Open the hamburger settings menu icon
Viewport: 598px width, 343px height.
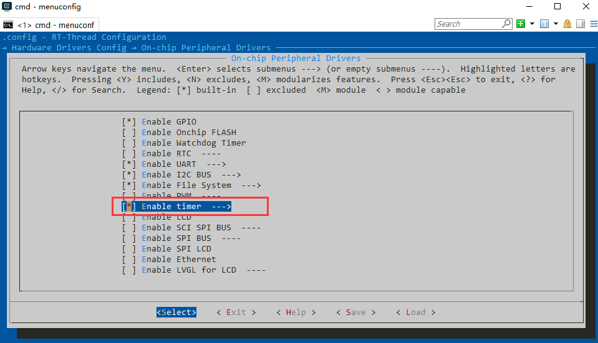click(592, 24)
